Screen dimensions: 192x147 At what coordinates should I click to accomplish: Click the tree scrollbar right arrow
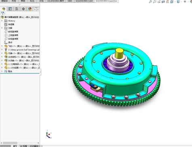pos(38,143)
